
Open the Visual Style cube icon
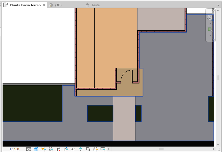pyautogui.click(x=36, y=149)
